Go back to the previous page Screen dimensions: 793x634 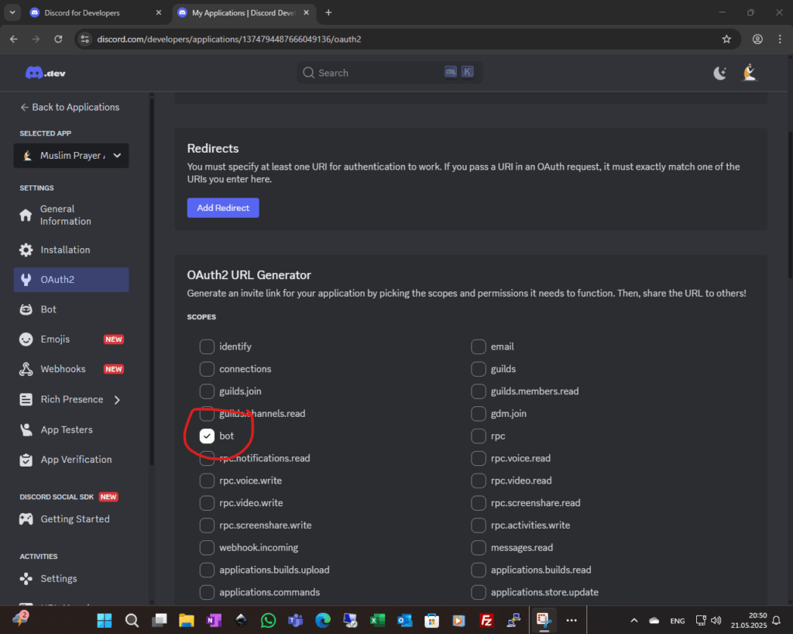click(14, 39)
